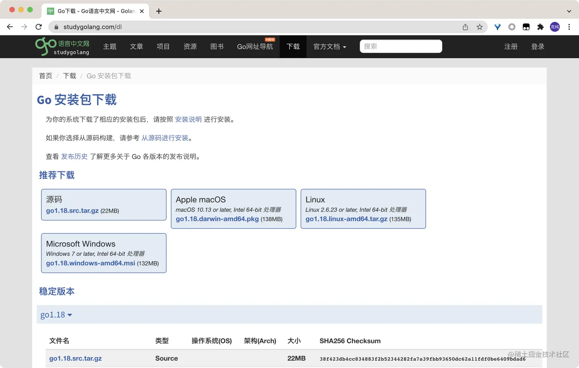Viewport: 579px width, 368px height.
Task: Reload the page with the refresh icon
Action: point(39,27)
